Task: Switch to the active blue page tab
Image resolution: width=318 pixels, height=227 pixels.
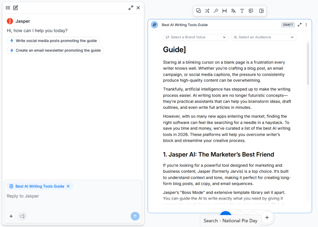Action: tap(225, 214)
